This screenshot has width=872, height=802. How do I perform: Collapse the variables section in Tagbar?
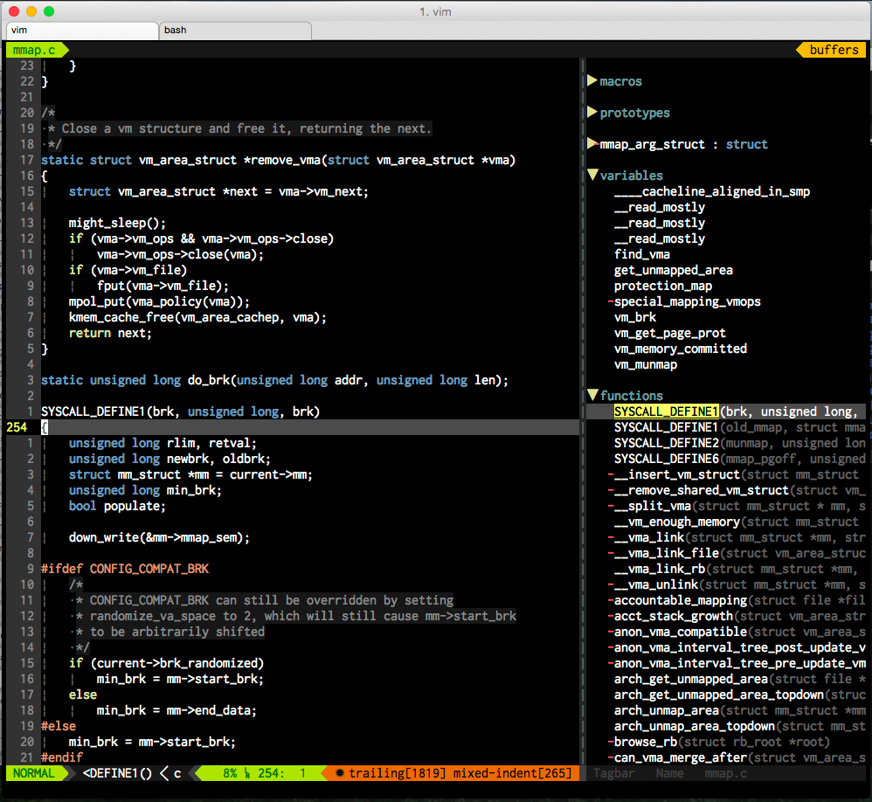pyautogui.click(x=592, y=176)
